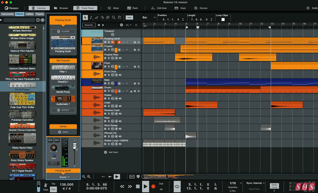Click the Browser button

tap(61, 8)
